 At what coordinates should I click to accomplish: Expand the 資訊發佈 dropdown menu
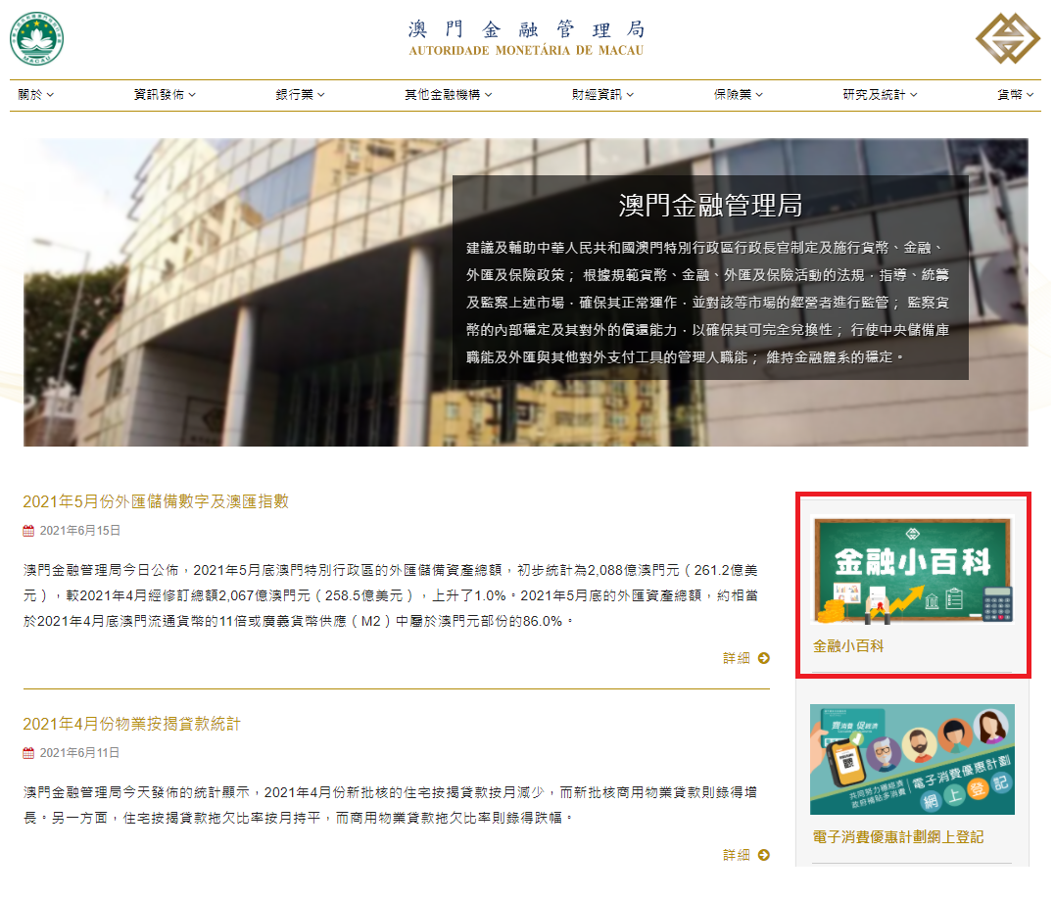(165, 95)
